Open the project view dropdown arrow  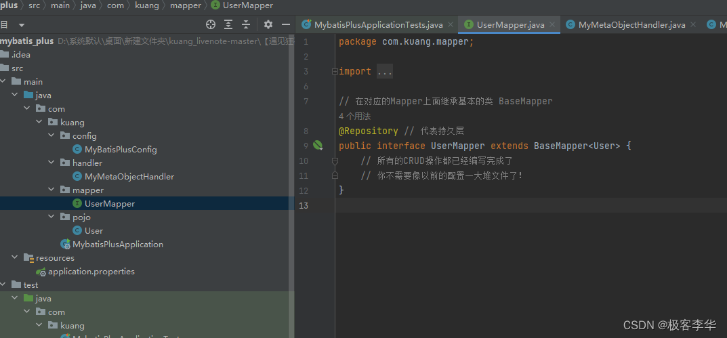22,25
